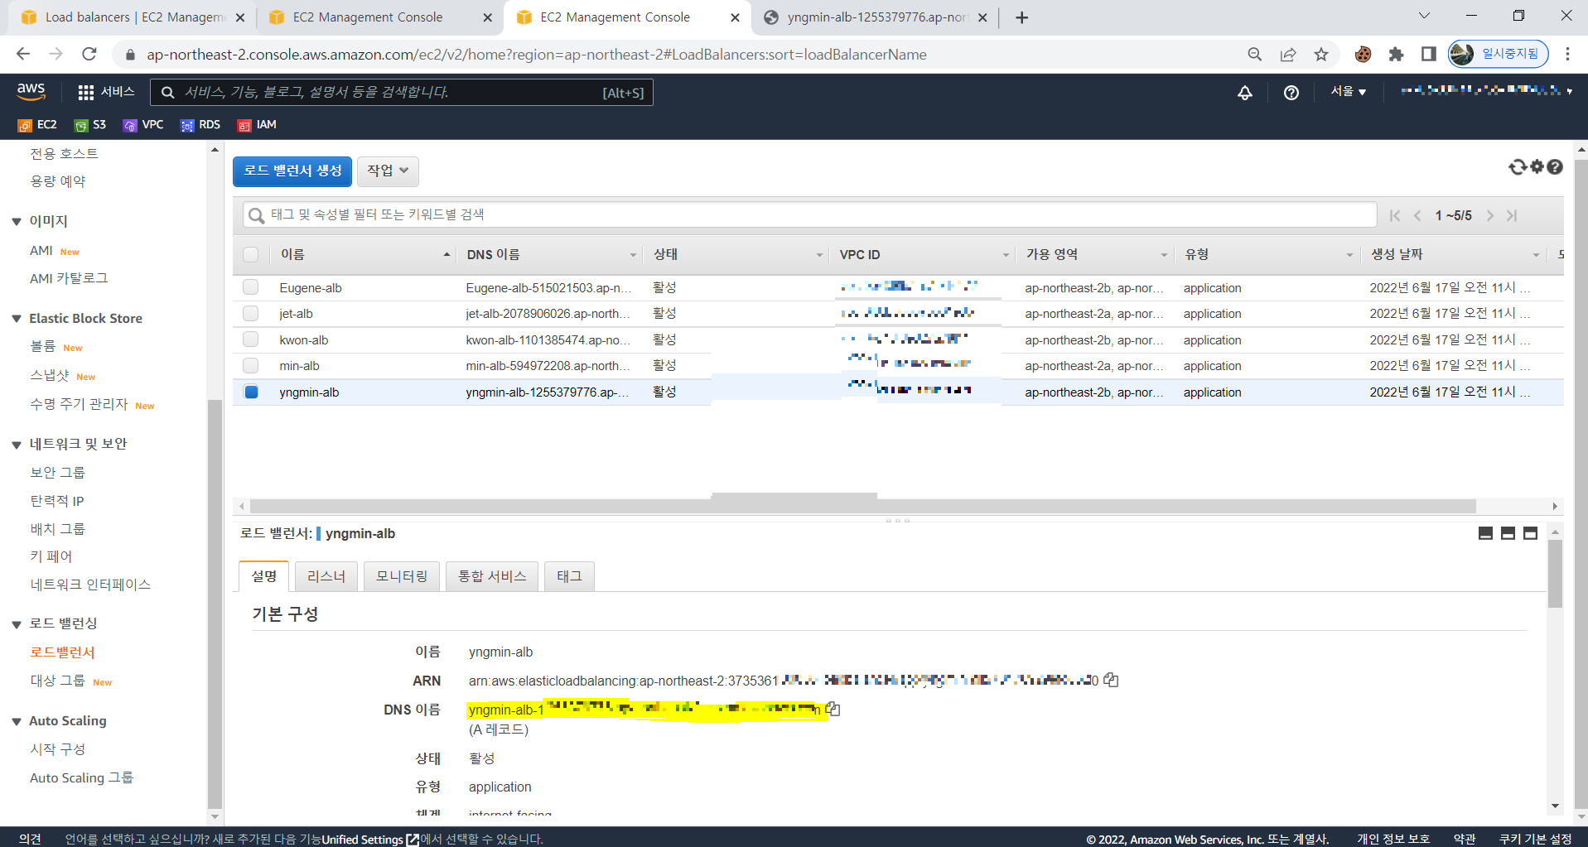Open the 서울 region selector
Image resolution: width=1588 pixels, height=847 pixels.
click(x=1349, y=92)
